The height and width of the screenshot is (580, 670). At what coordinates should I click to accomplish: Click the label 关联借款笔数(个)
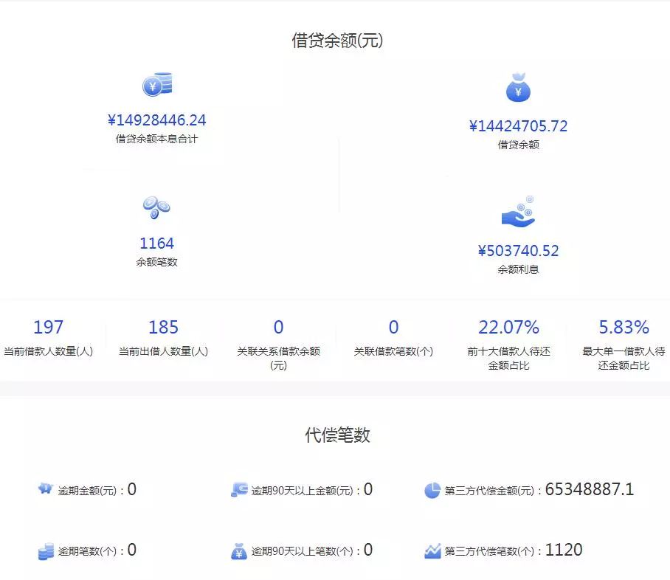tap(393, 351)
